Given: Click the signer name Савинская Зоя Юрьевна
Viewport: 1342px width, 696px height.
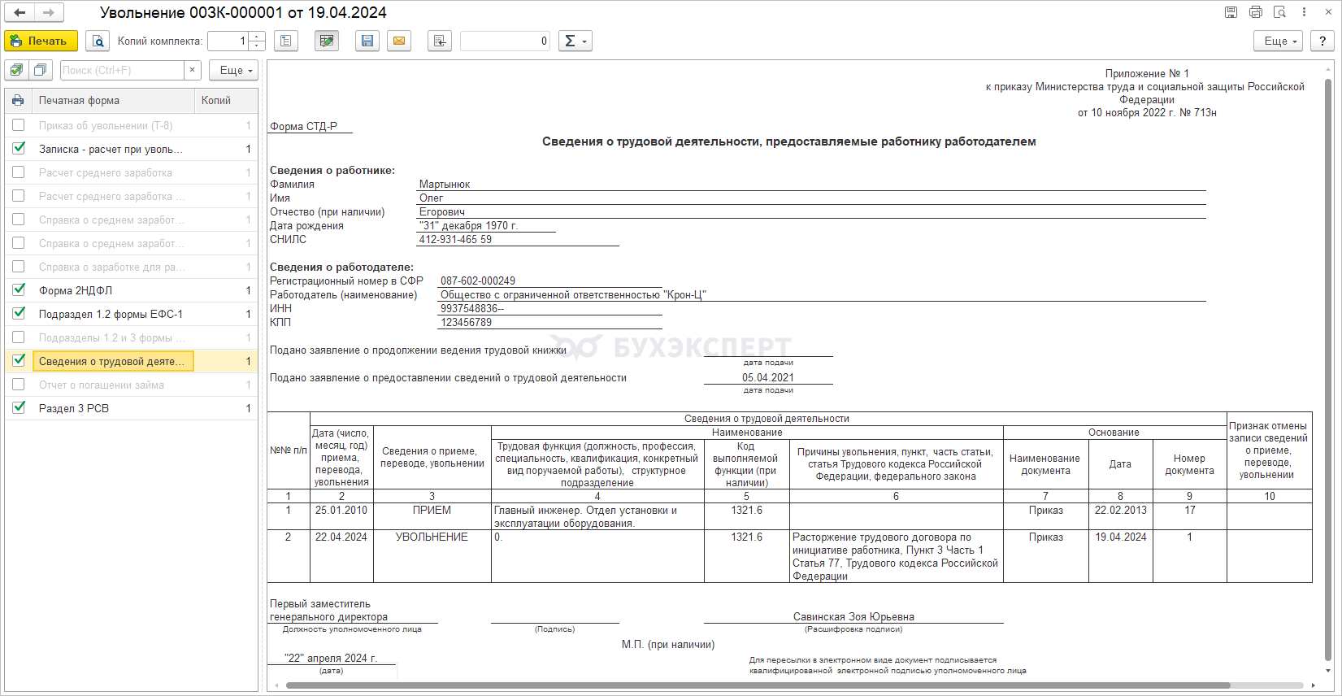Looking at the screenshot, I should tap(853, 617).
